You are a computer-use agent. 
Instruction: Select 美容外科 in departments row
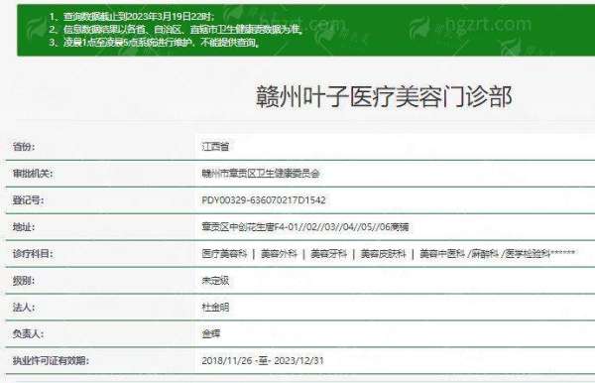coord(279,254)
